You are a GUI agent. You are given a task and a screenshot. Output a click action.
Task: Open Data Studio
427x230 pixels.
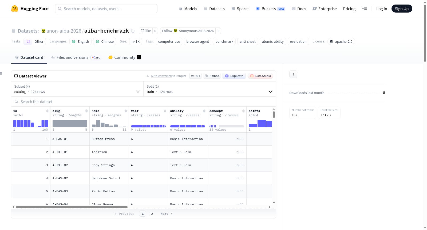[260, 76]
